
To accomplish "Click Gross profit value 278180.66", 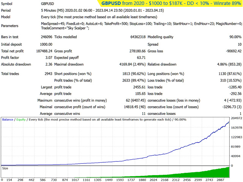I will tap(137, 51).
